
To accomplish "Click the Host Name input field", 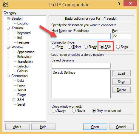I will click(x=81, y=36).
